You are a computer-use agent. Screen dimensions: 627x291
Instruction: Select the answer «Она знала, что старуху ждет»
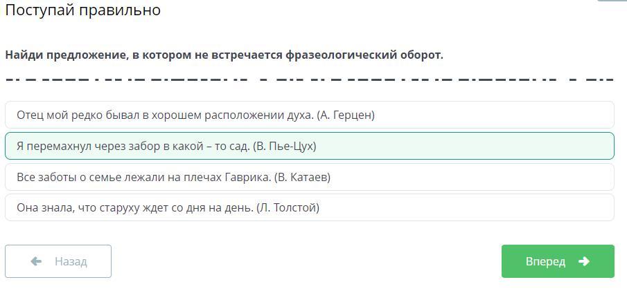click(309, 207)
